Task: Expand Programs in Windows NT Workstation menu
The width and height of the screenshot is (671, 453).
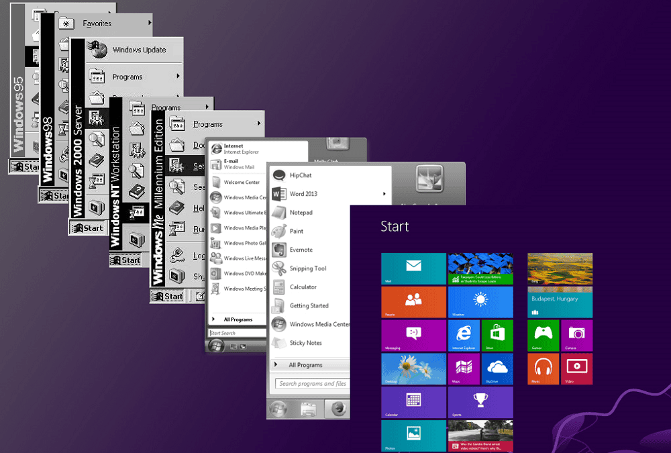Action: pyautogui.click(x=207, y=107)
